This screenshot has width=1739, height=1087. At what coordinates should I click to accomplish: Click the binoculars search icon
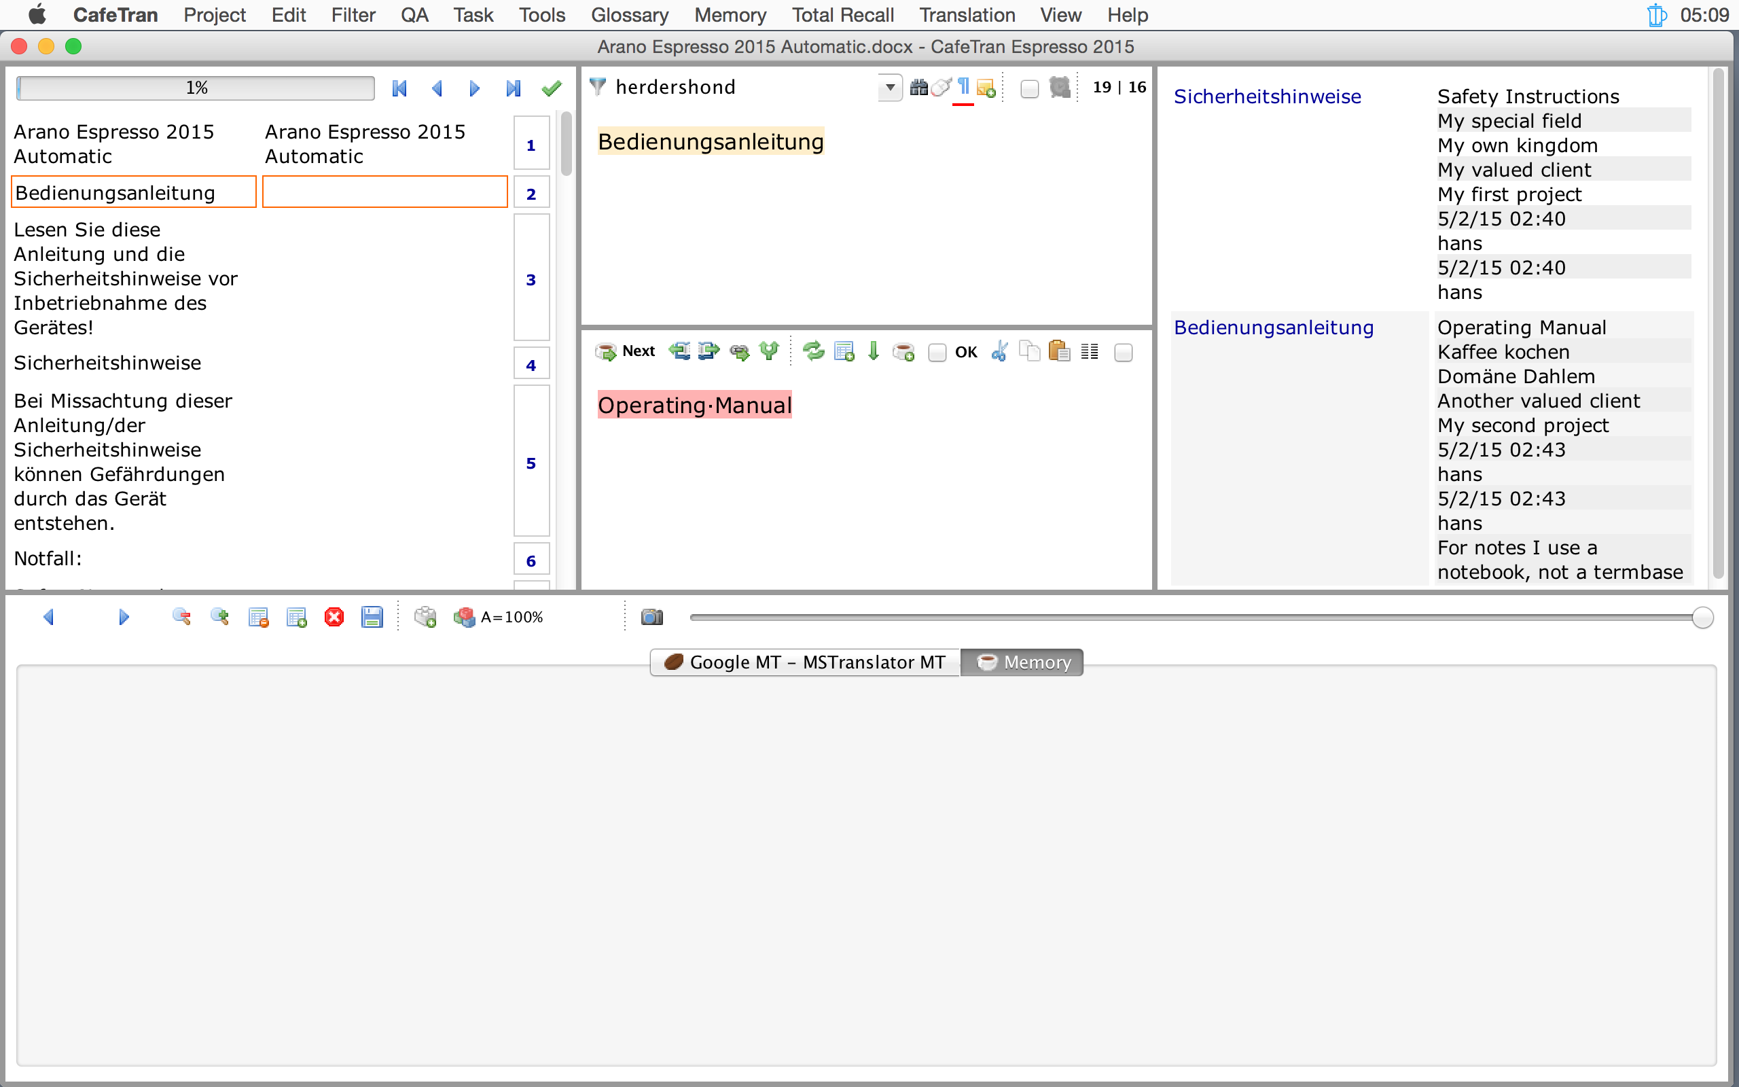click(x=918, y=88)
